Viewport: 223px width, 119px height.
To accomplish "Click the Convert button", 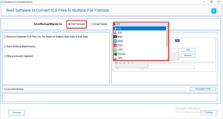I will click(209, 112).
